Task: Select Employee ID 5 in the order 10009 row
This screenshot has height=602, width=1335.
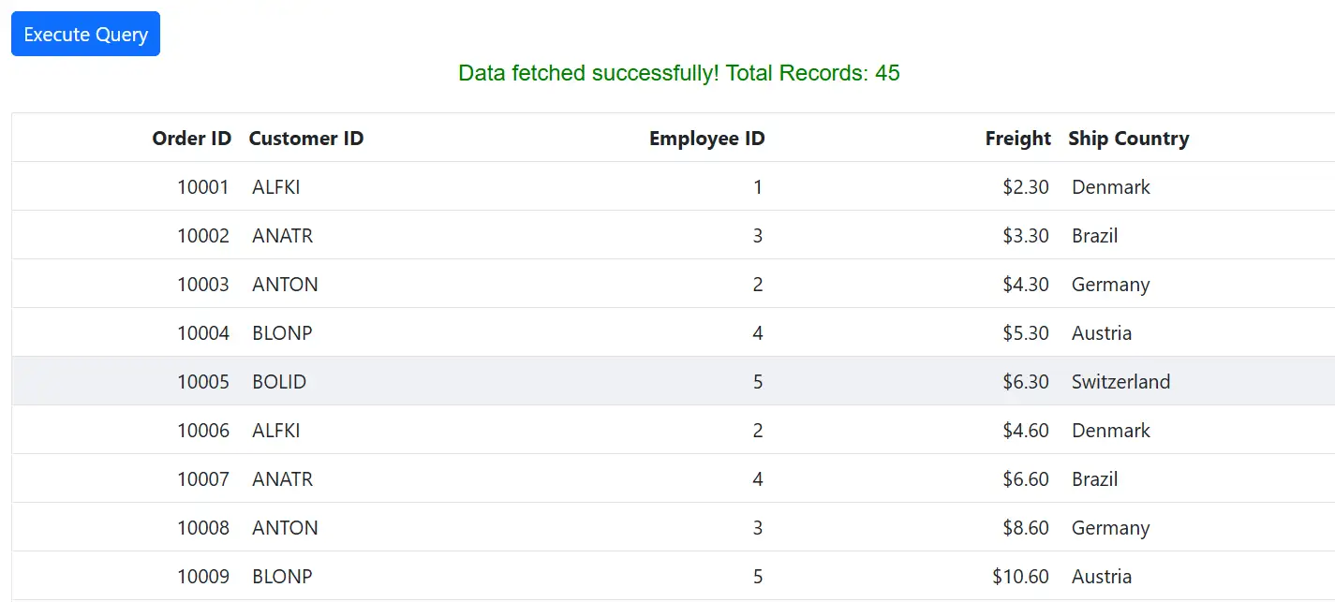Action: (x=758, y=577)
